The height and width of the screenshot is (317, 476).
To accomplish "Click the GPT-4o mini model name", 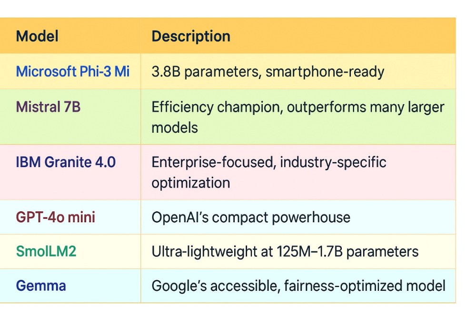I will pos(56,218).
